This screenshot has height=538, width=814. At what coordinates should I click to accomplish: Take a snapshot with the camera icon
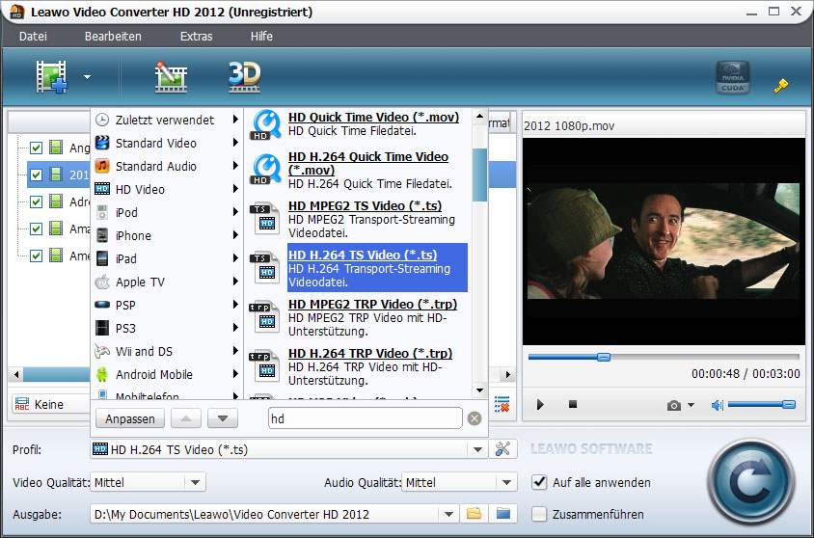(674, 405)
